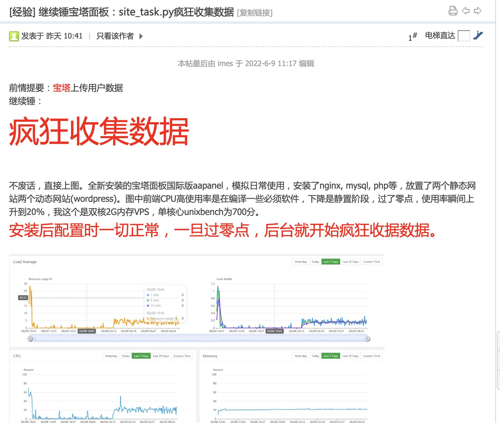The width and height of the screenshot is (500, 423).
Task: Select Last 30 Days in Memory panel
Action: pyautogui.click(x=350, y=356)
